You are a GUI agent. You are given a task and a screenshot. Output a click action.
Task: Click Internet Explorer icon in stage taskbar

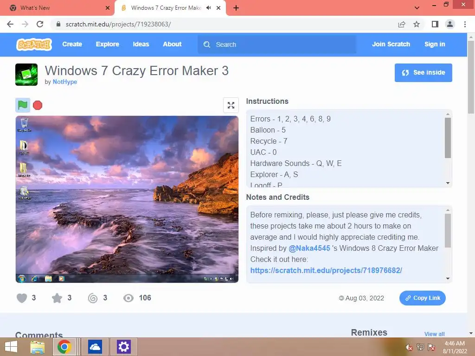click(x=35, y=279)
